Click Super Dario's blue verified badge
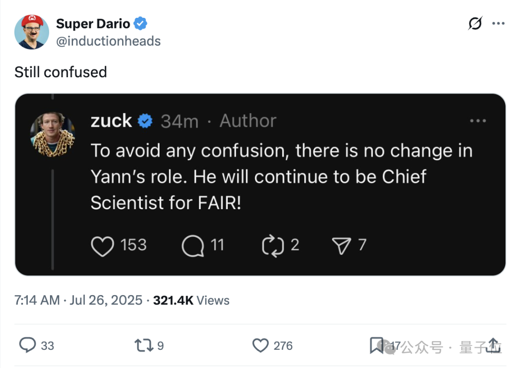Screen dimensions: 519x368 tap(140, 23)
